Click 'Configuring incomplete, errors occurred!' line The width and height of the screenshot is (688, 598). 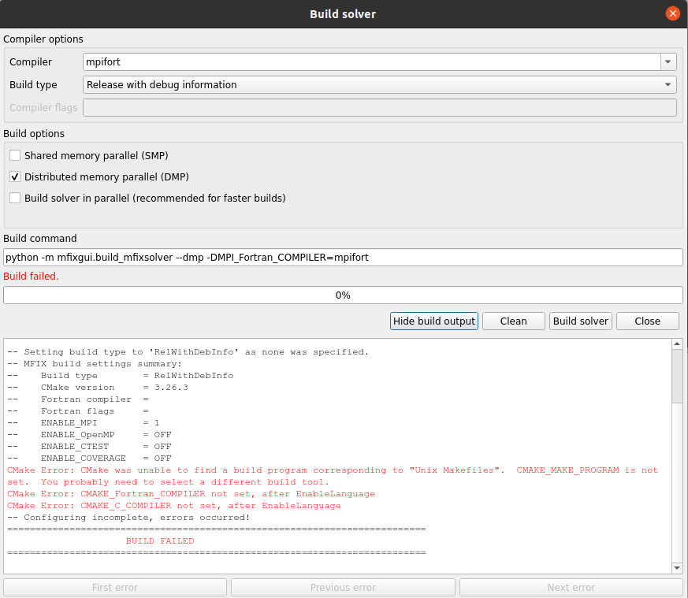pyautogui.click(x=128, y=518)
